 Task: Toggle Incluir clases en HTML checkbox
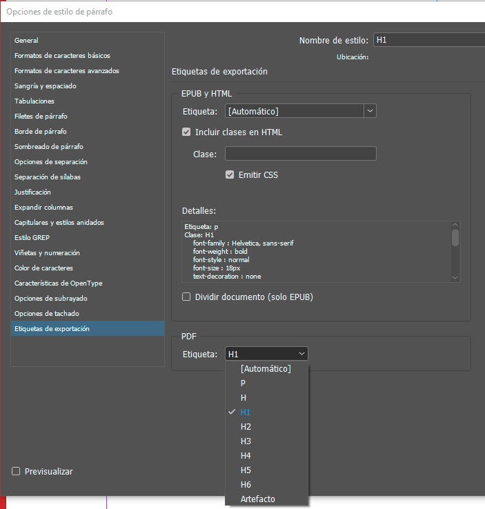click(186, 132)
